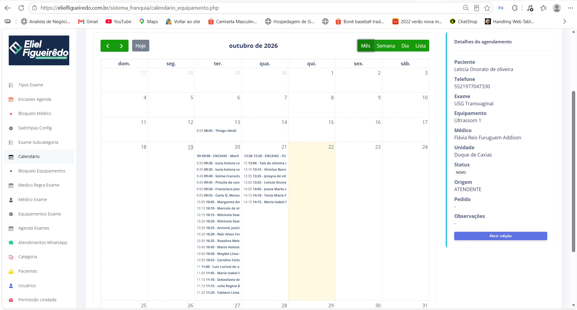Switch to Lista calendar view
Screen dimensions: 577x310
point(420,46)
